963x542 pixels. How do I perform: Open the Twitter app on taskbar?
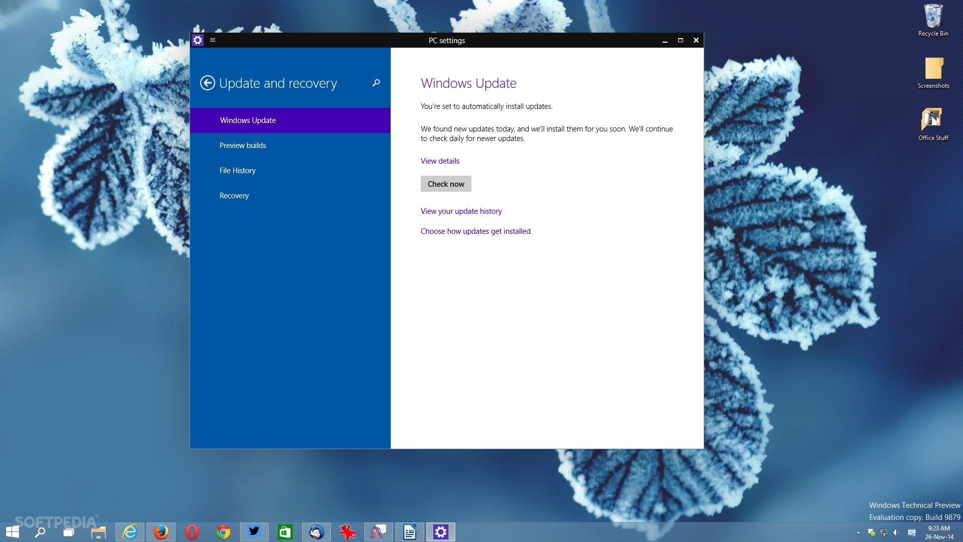tap(254, 532)
